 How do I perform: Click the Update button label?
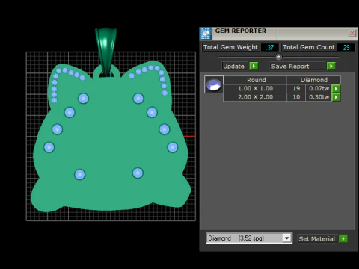coord(233,67)
